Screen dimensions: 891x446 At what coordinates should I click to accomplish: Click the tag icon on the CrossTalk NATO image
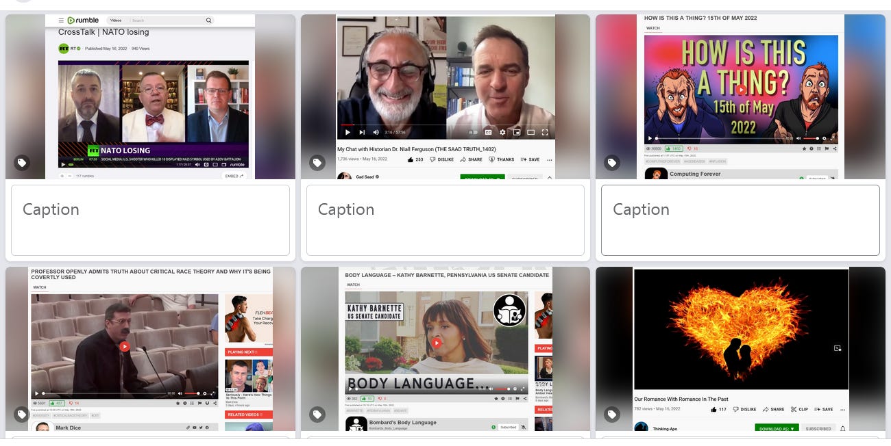[23, 163]
